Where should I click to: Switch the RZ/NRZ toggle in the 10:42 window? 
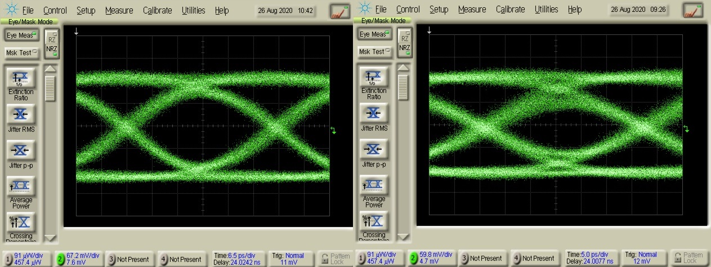(51, 43)
